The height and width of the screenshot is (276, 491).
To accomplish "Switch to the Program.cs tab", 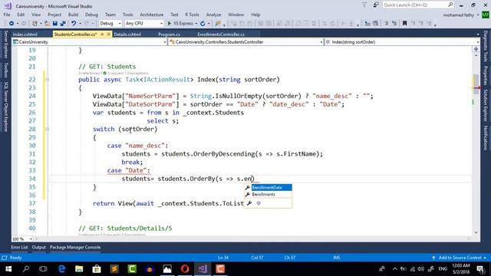I will coord(169,34).
